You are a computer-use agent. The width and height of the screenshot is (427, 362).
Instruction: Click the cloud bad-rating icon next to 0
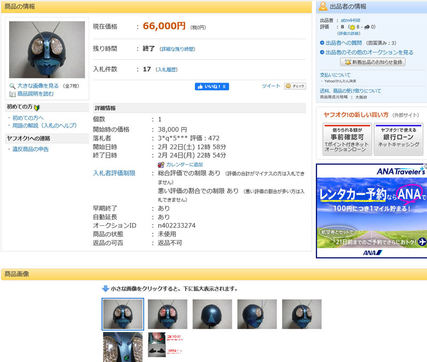[367, 27]
